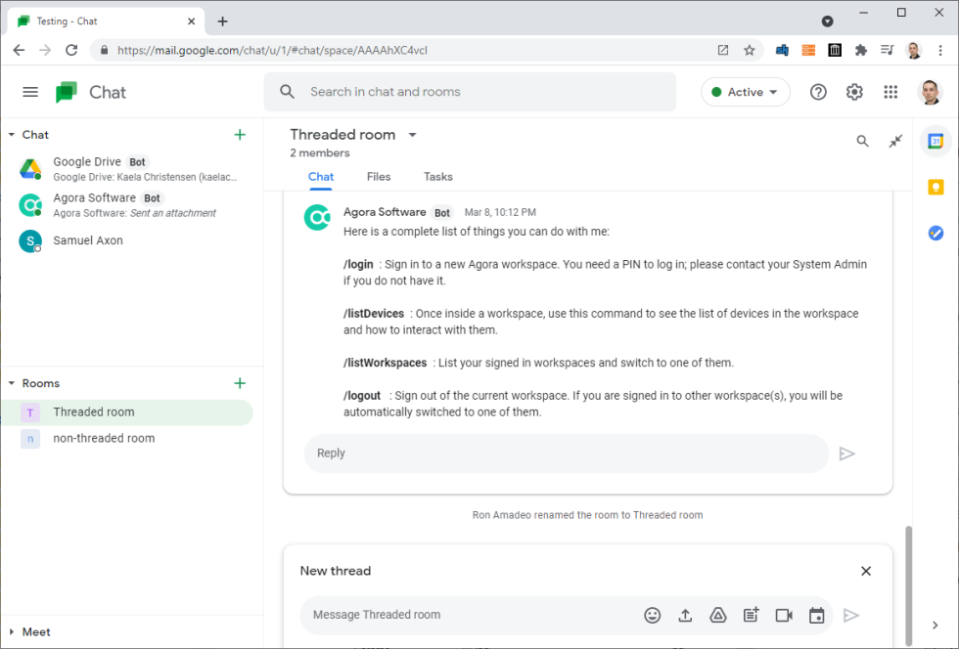Collapse the Rooms section
Viewport: 959px width, 649px height.
tap(12, 383)
